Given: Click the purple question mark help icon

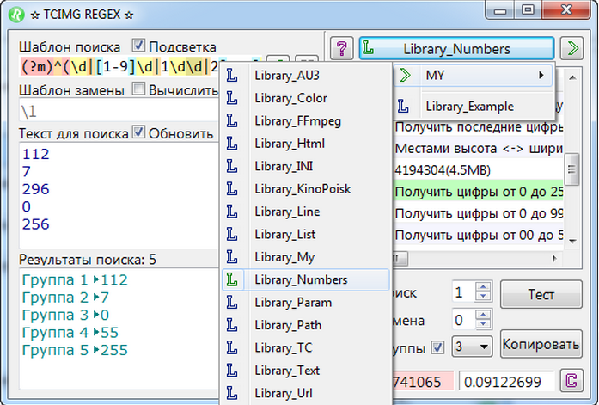Looking at the screenshot, I should (341, 48).
